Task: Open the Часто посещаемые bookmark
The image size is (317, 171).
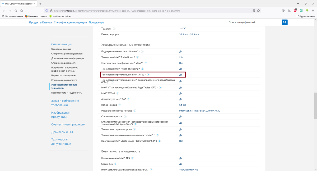Action: point(13,16)
